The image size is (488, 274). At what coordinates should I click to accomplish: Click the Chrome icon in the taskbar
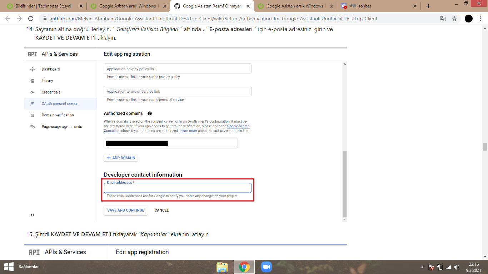tap(244, 267)
